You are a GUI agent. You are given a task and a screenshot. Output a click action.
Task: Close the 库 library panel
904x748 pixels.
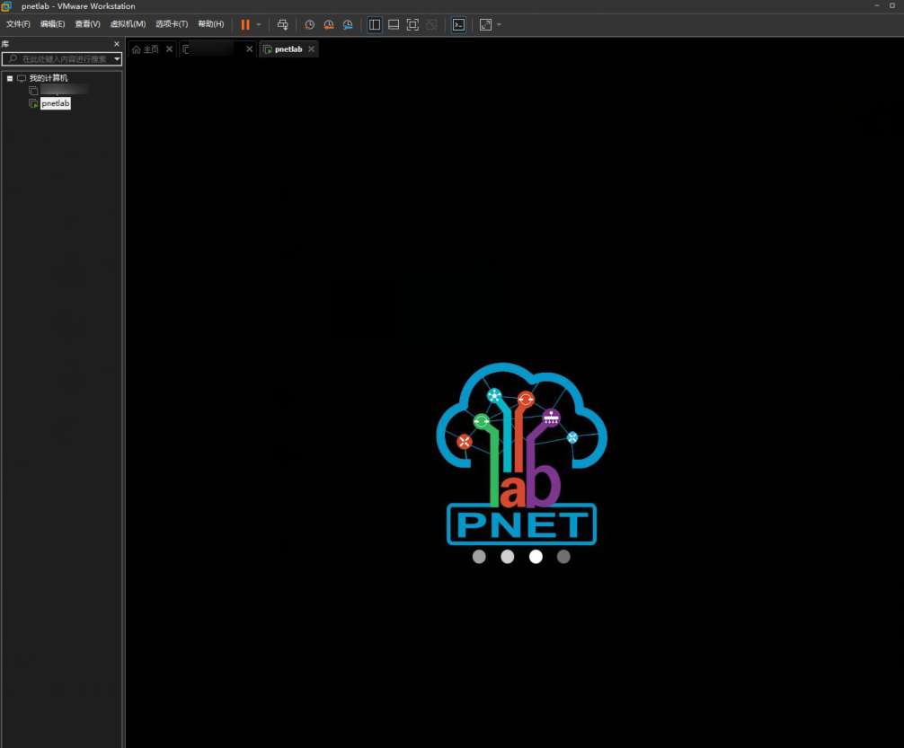tap(116, 44)
